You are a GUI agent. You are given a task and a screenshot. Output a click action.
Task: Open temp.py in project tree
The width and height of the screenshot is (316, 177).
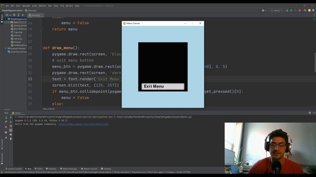pos(16,42)
